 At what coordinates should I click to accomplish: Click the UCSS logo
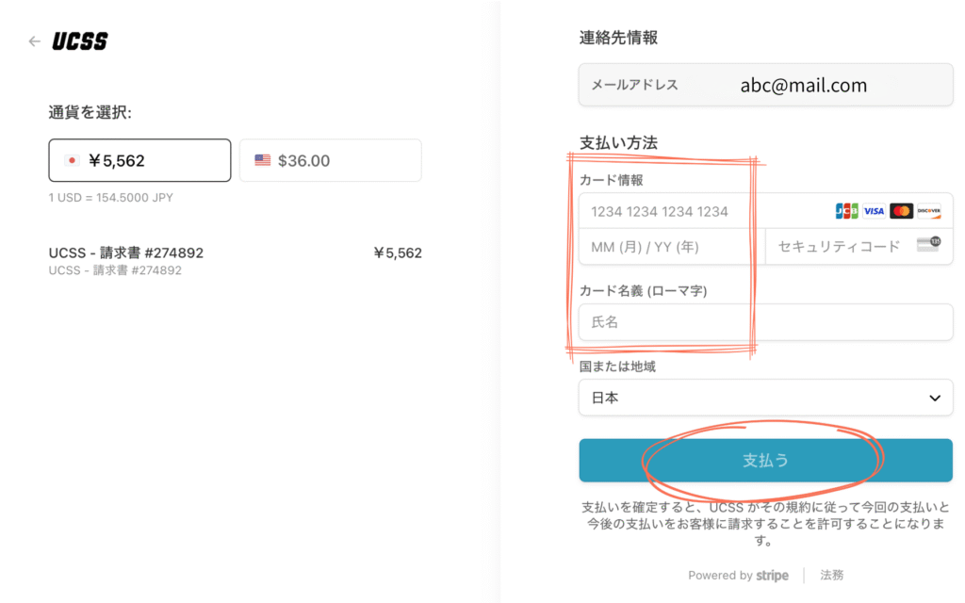tap(80, 41)
